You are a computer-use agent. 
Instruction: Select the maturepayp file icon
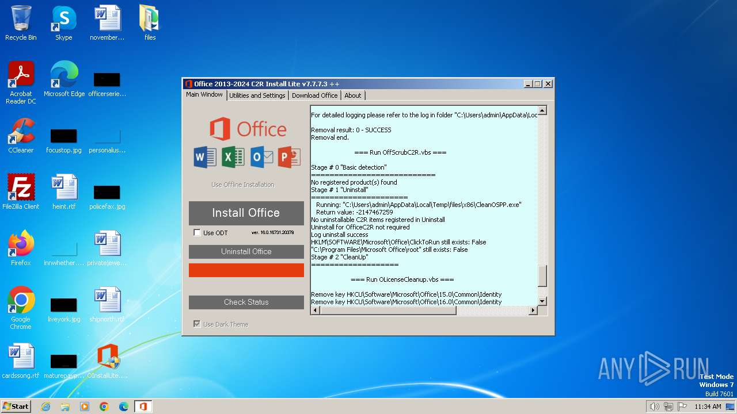point(64,367)
